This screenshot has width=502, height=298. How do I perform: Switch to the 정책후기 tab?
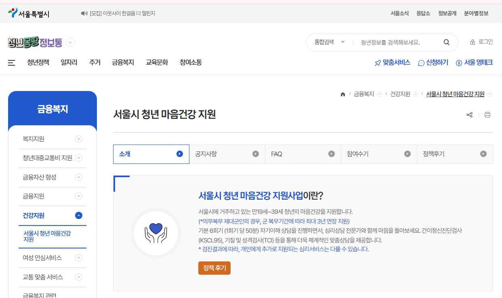tap(455, 154)
